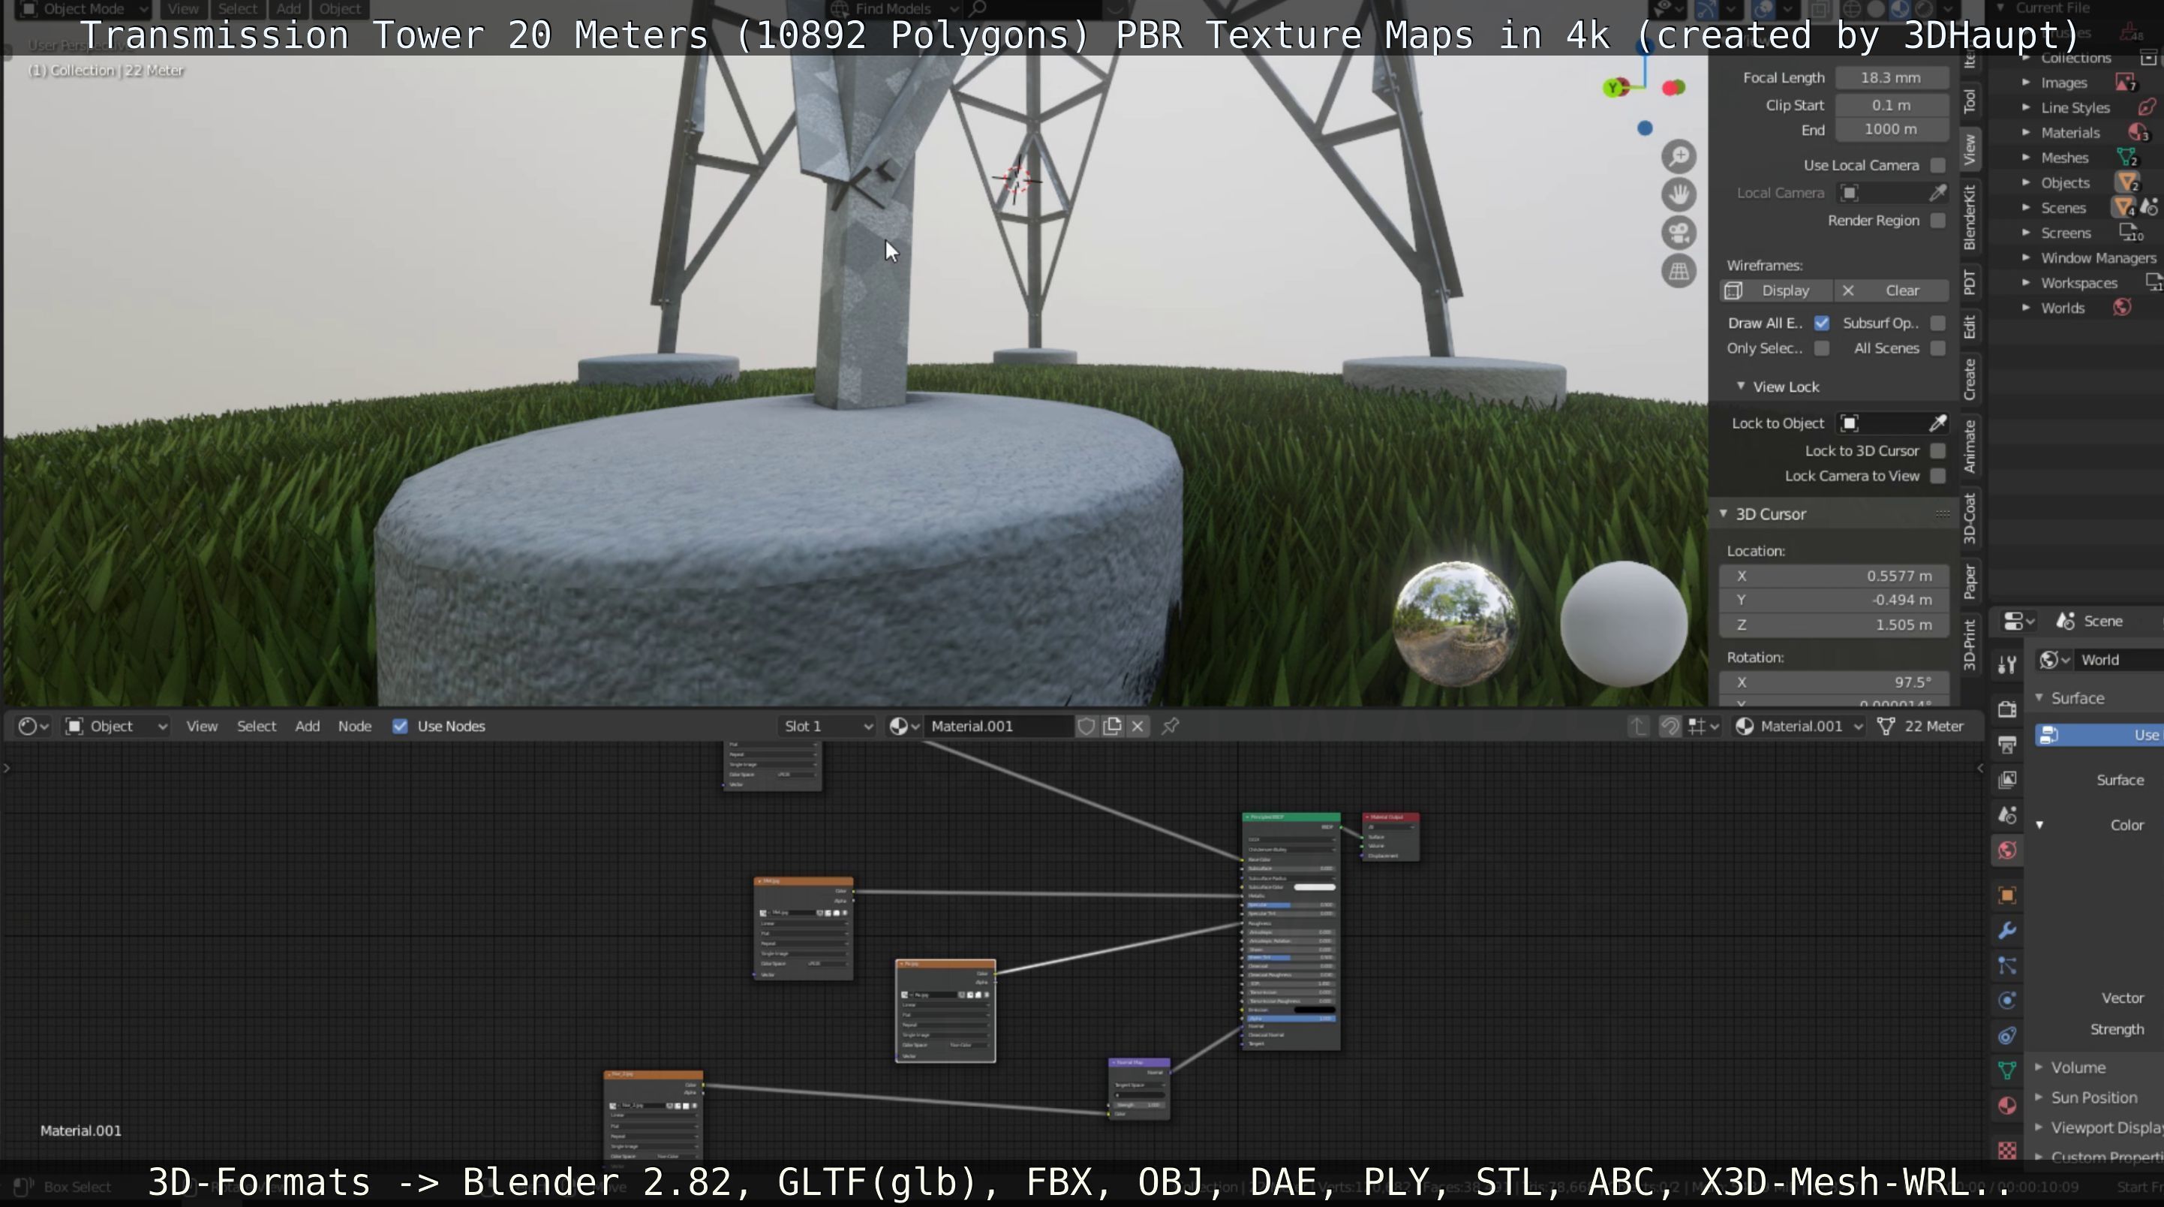Uncheck the Use Nodes checkbox
The height and width of the screenshot is (1207, 2164).
pos(400,726)
